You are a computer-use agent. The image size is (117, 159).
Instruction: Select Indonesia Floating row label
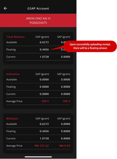pyautogui.click(x=11, y=87)
